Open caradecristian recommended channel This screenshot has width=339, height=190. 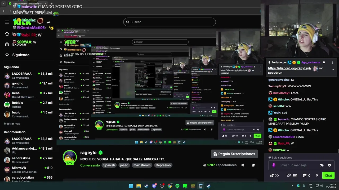pos(28,179)
